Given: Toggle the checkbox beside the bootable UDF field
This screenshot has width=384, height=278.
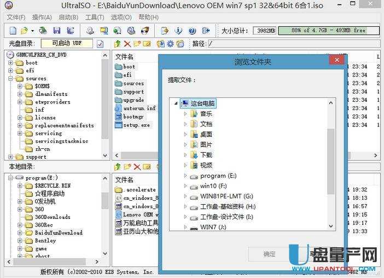Looking at the screenshot, I should click(x=100, y=44).
